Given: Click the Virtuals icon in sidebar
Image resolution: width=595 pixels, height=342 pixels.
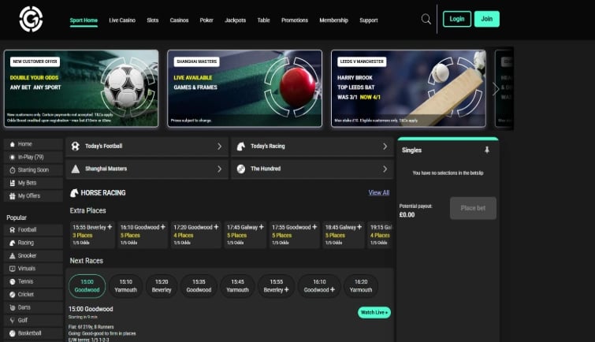Looking at the screenshot, I should point(12,269).
